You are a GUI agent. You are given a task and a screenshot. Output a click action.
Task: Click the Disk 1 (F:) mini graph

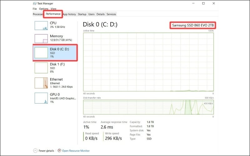click(x=41, y=68)
